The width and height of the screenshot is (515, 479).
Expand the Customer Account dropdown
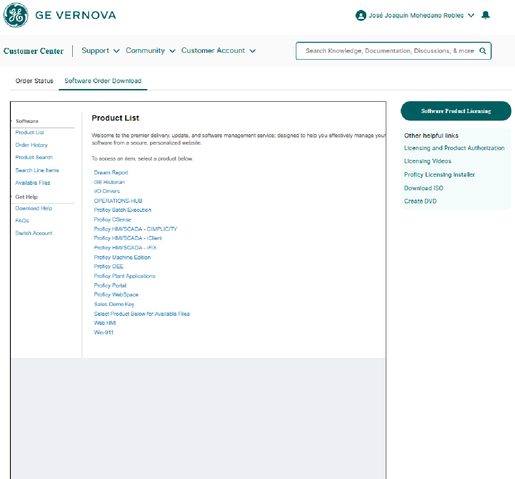(x=218, y=51)
